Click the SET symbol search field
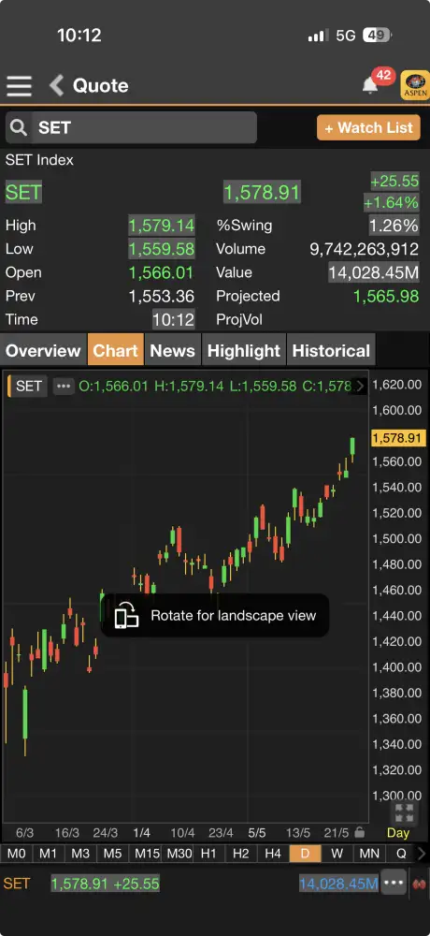The height and width of the screenshot is (936, 430). (x=144, y=127)
